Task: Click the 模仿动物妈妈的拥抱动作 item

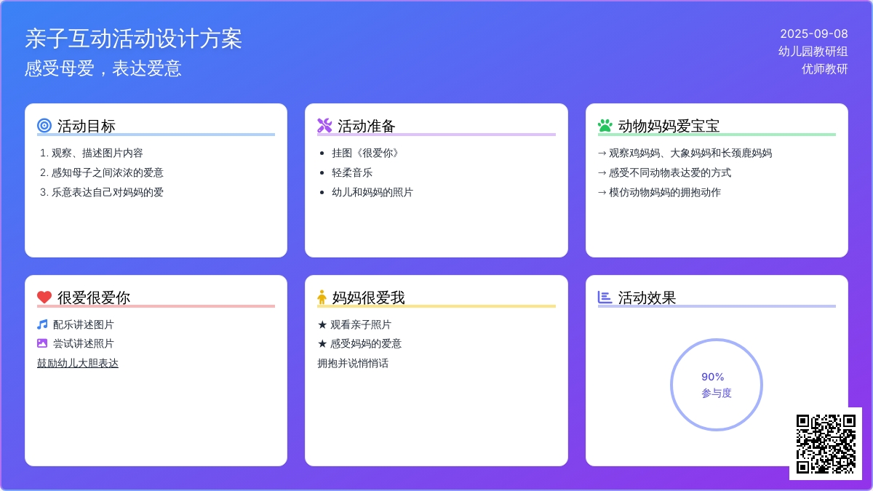Action: tap(664, 192)
